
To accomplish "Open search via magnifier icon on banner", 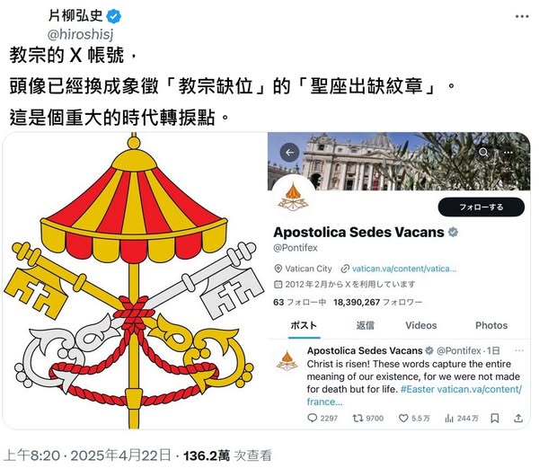I will point(483,152).
